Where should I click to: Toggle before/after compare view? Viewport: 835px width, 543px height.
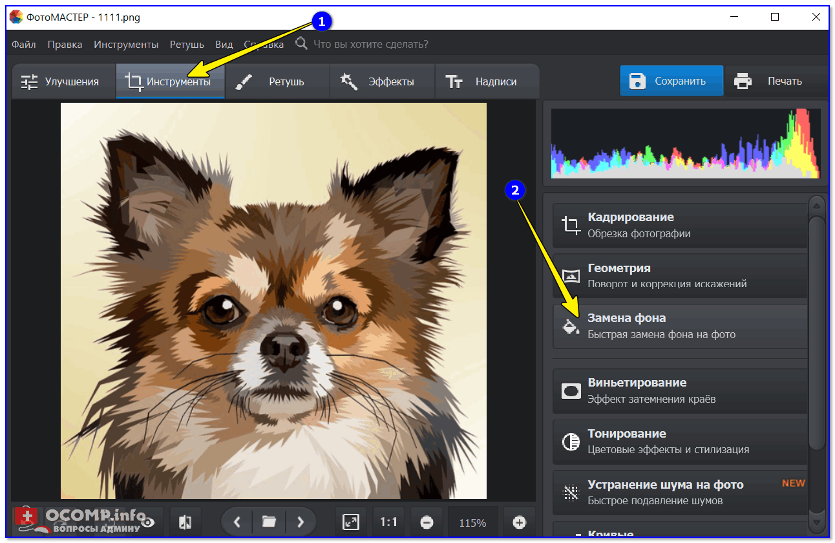pos(185,522)
